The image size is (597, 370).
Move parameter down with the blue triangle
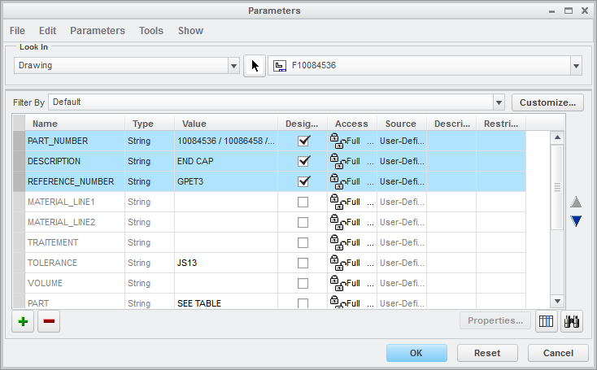coord(576,221)
